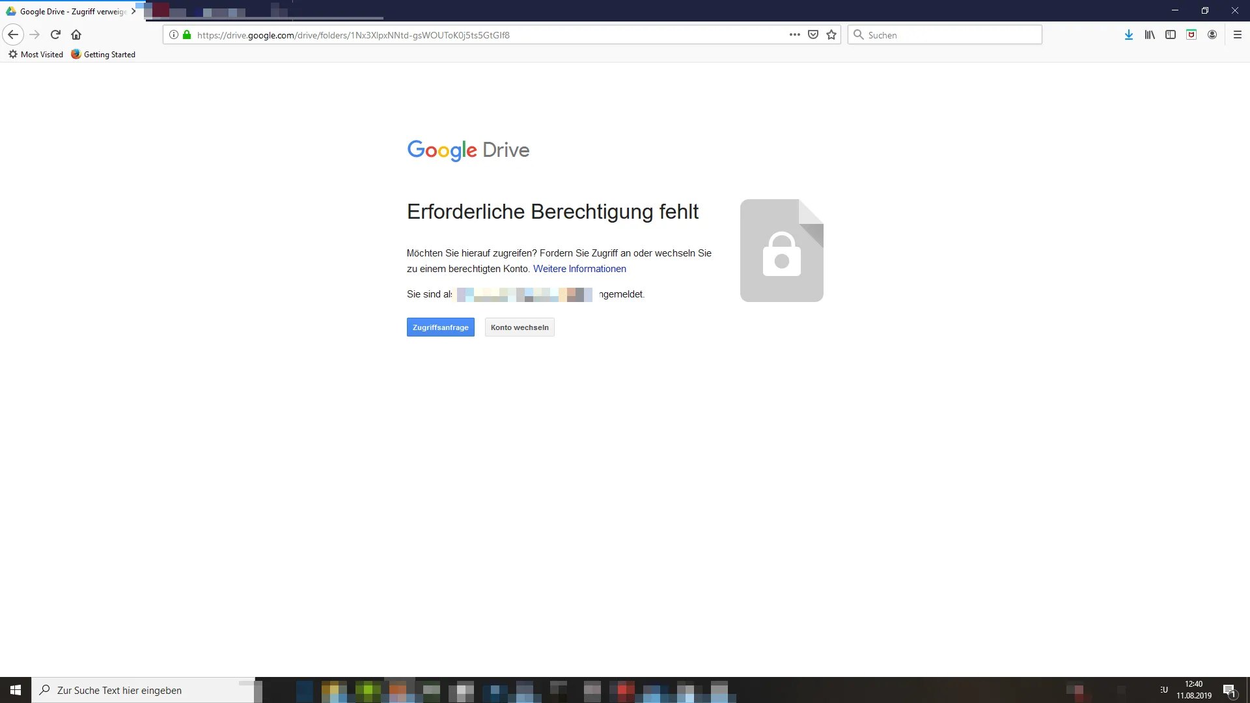Click the browser back arrow button
1250x703 pixels.
(13, 34)
